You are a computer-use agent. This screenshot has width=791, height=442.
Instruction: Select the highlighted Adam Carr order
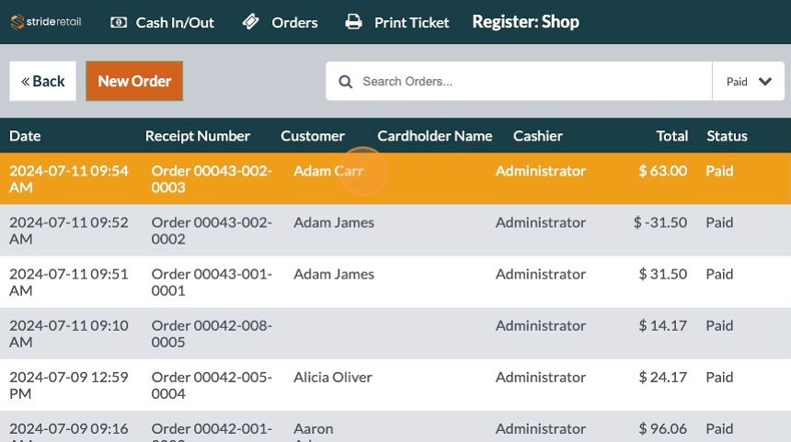[395, 178]
